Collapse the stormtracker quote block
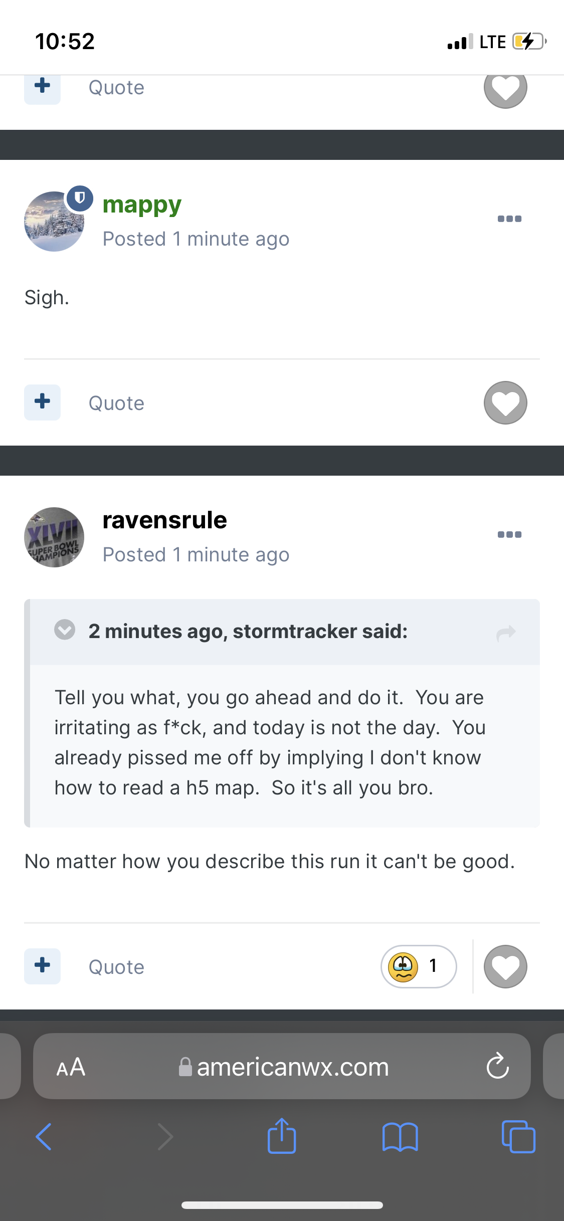This screenshot has width=564, height=1221. [65, 630]
